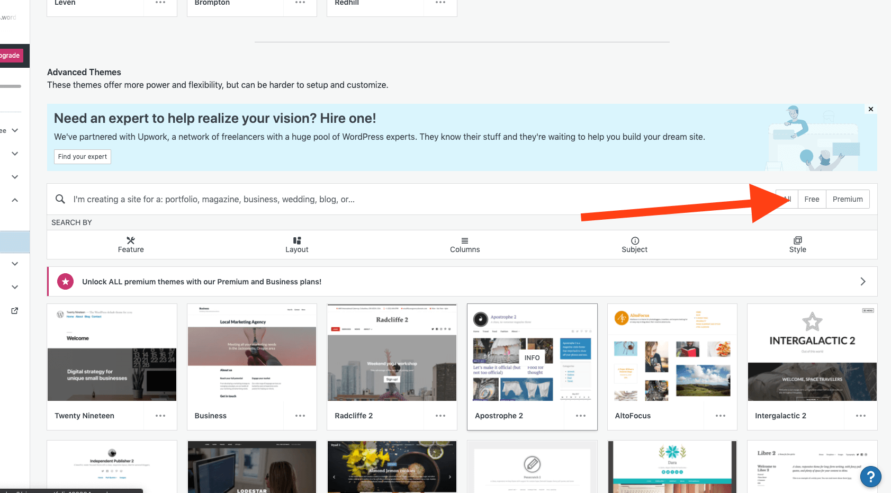Select the Premium themes filter

(x=848, y=199)
